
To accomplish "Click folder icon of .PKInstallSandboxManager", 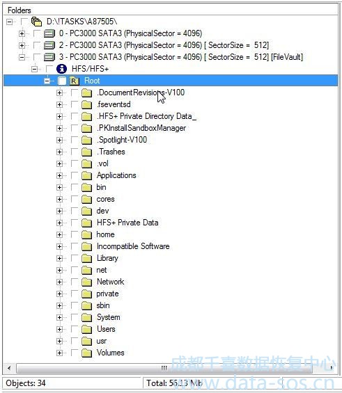I will point(87,128).
